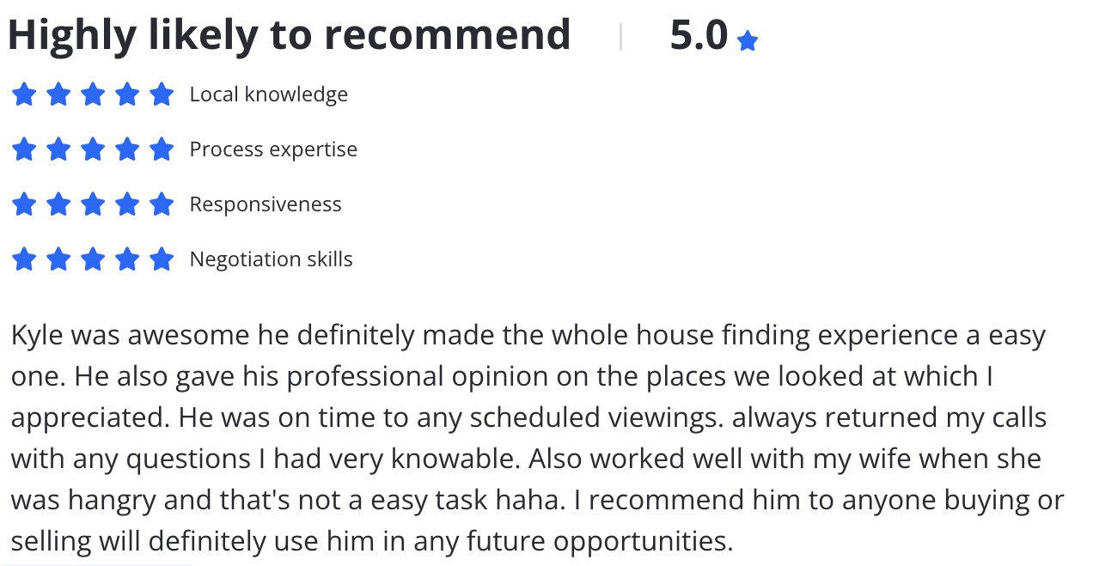Click the star icon beside the 5.0 rating
The image size is (1093, 566).
click(x=748, y=41)
